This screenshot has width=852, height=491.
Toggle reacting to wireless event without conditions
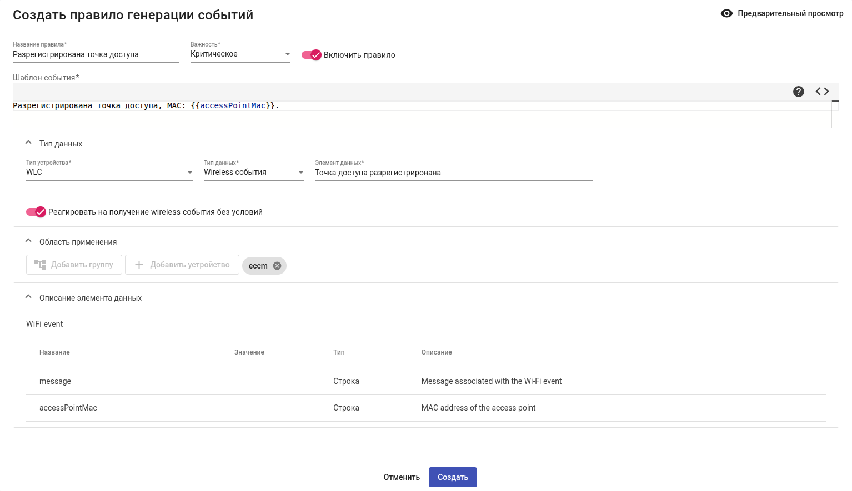[36, 212]
